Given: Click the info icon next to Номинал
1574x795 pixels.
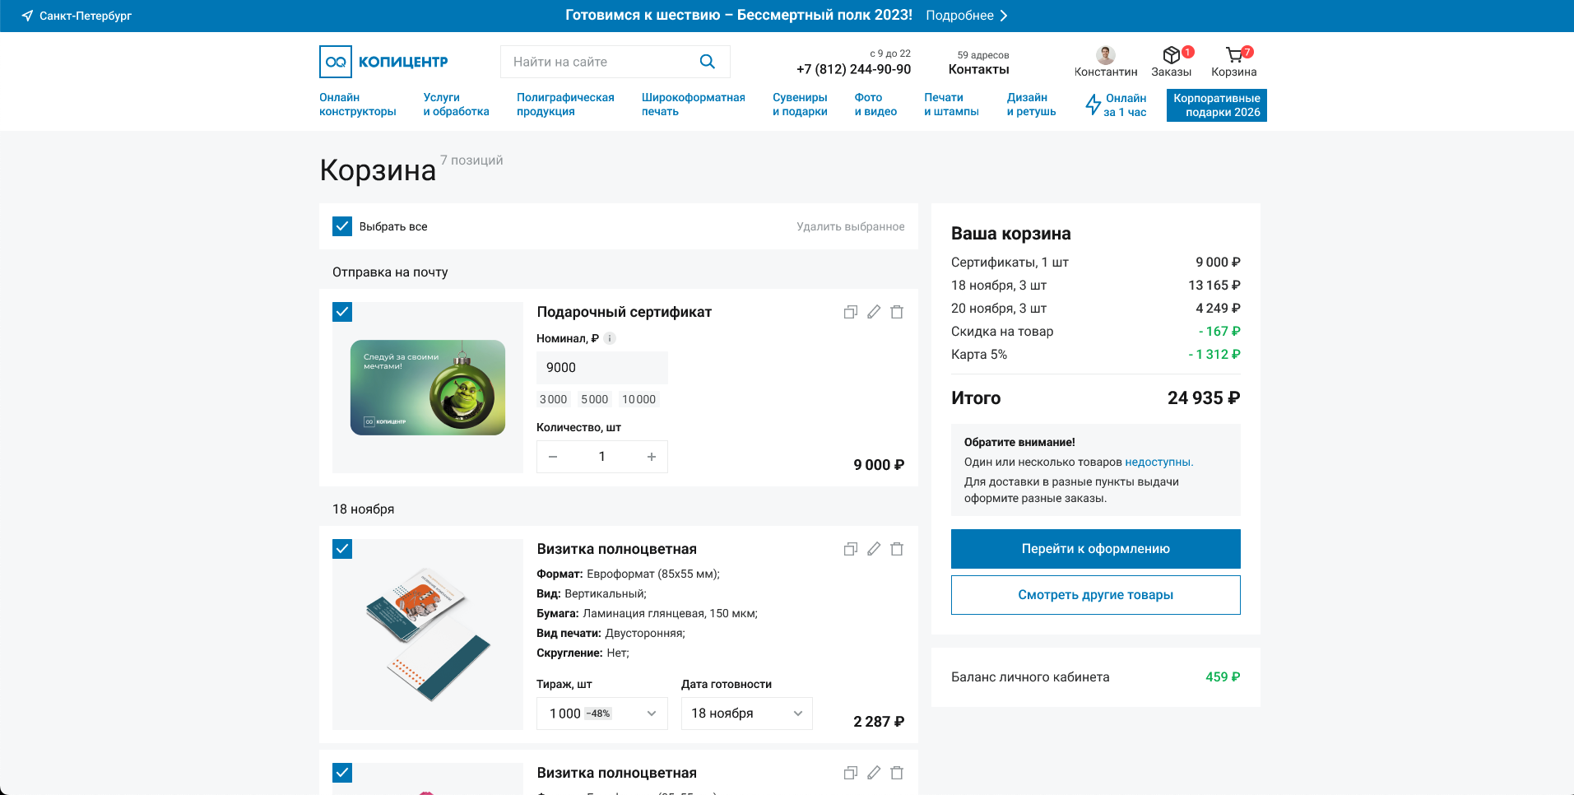Looking at the screenshot, I should point(609,337).
